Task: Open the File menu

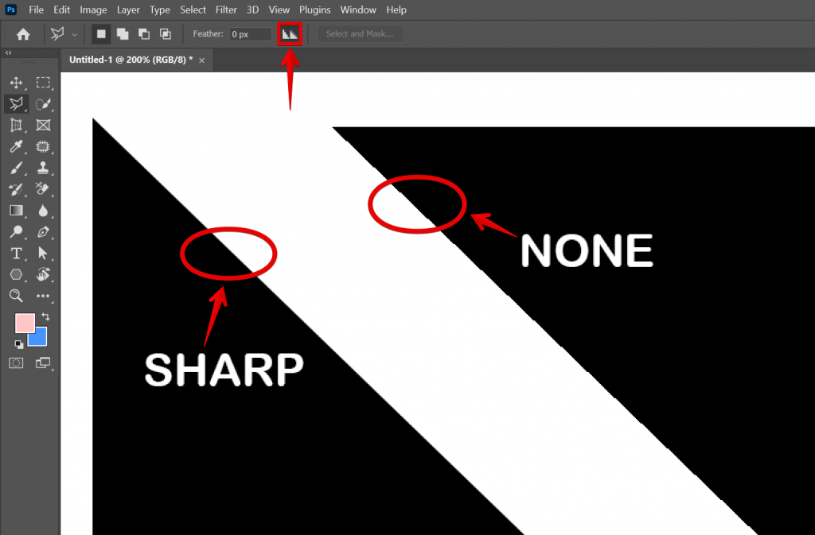Action: point(36,10)
